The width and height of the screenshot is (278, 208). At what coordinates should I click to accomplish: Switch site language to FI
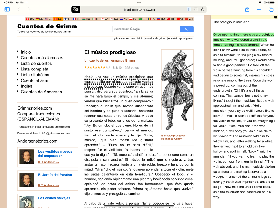(x=67, y=19)
